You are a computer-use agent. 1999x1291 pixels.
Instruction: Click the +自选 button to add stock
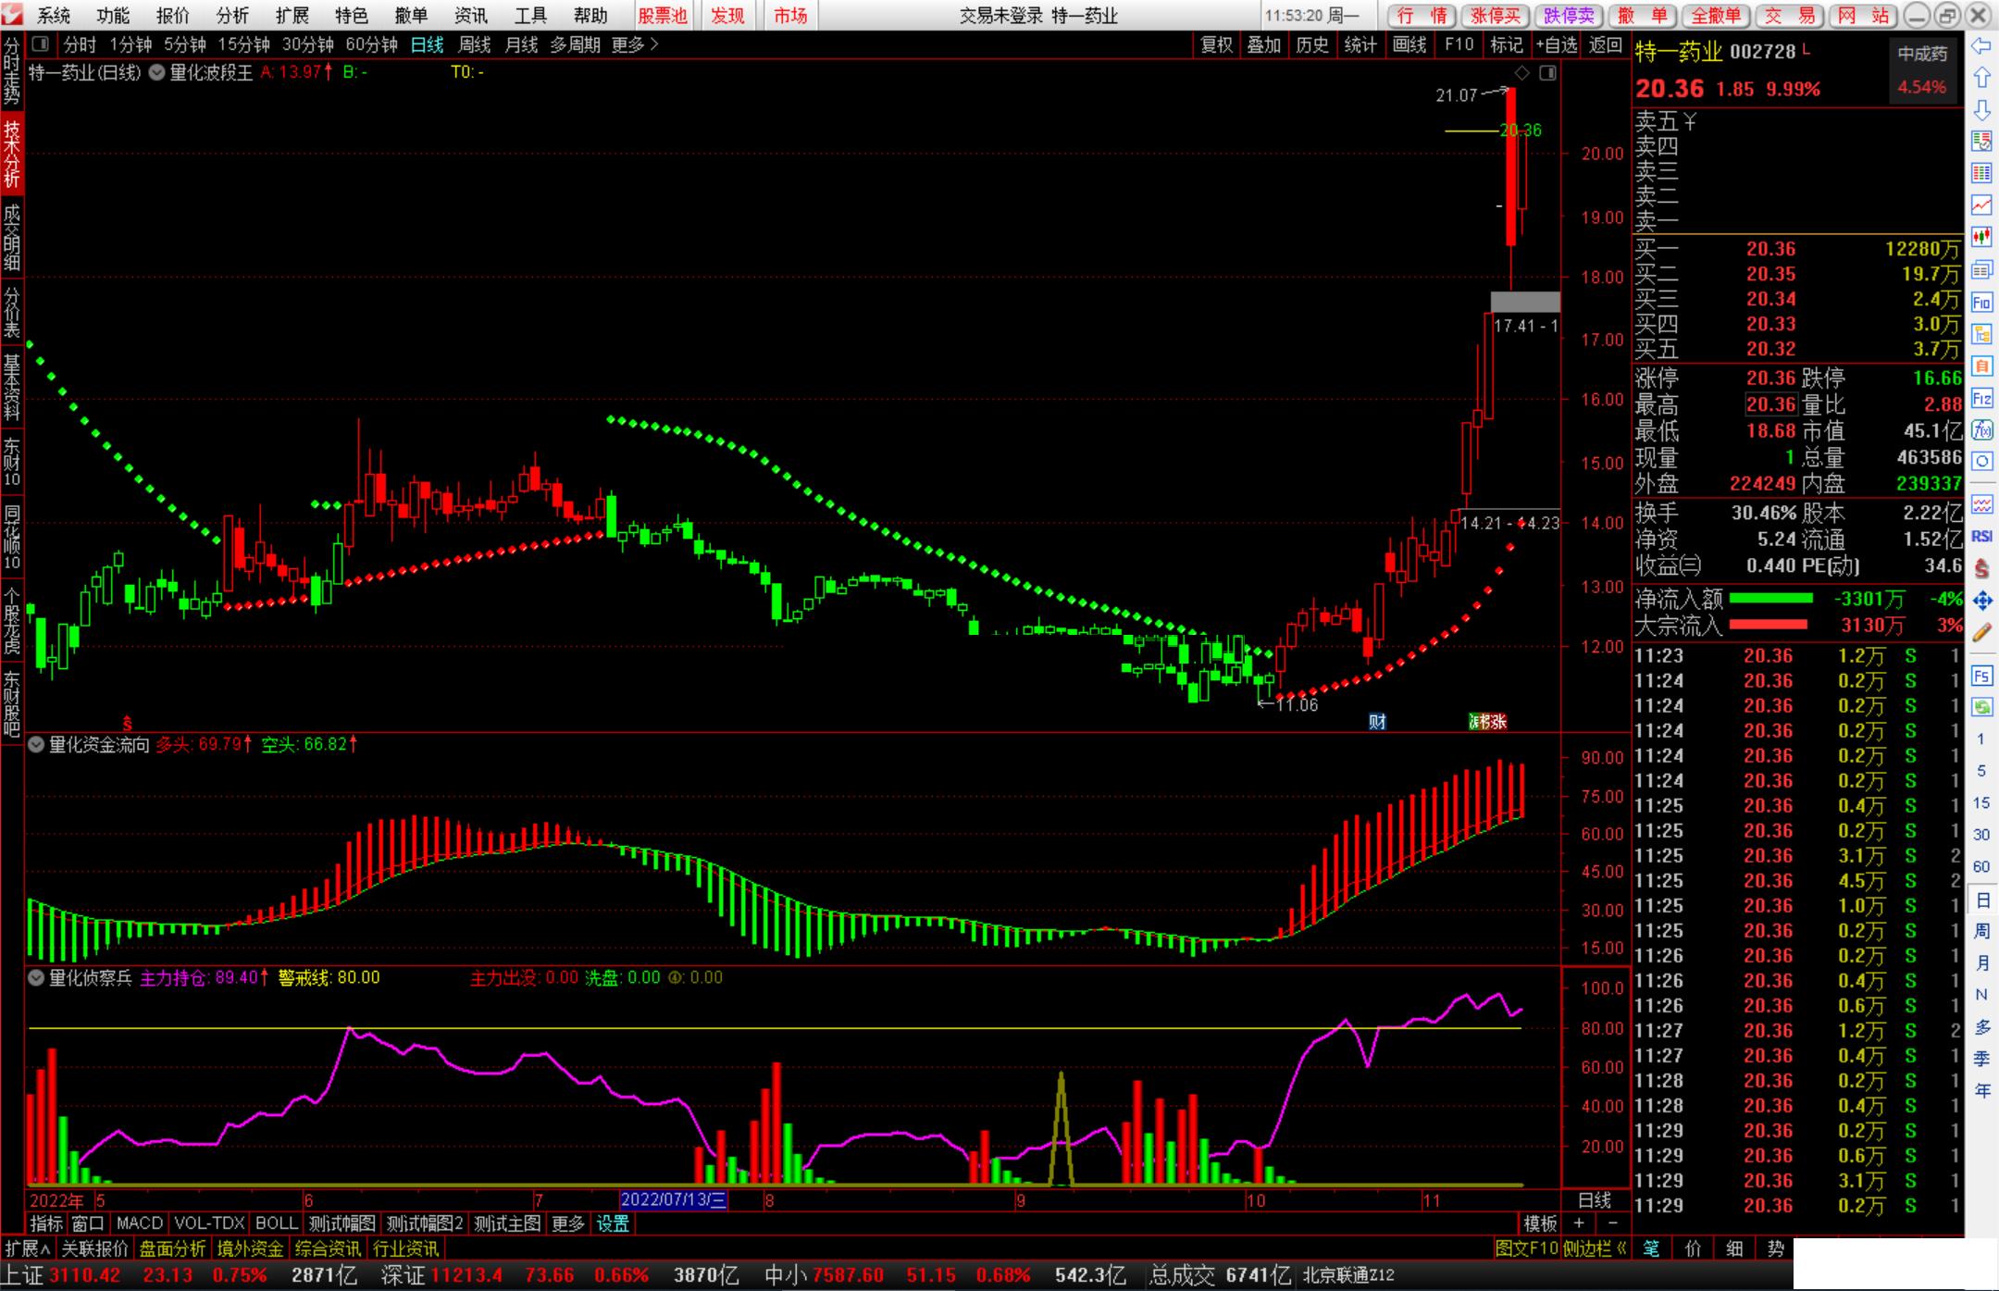pyautogui.click(x=1557, y=44)
